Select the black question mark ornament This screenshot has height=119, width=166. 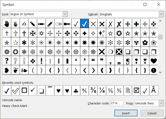[x=7, y=61]
